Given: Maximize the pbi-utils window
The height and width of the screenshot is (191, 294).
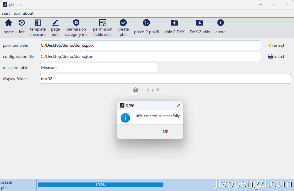Looking at the screenshot, I should pyautogui.click(x=273, y=4).
